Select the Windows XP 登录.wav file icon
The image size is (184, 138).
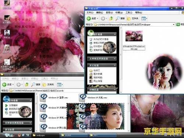43,98
